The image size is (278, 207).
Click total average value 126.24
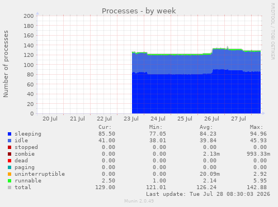click(x=206, y=187)
